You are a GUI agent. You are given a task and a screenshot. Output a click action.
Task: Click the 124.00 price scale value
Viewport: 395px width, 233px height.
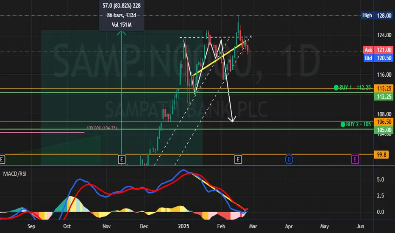(x=384, y=35)
